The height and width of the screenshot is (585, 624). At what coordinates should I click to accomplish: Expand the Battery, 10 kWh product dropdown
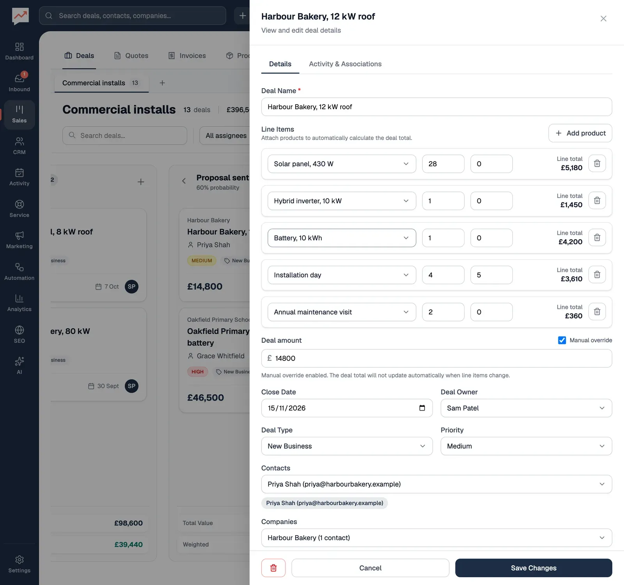click(x=342, y=238)
